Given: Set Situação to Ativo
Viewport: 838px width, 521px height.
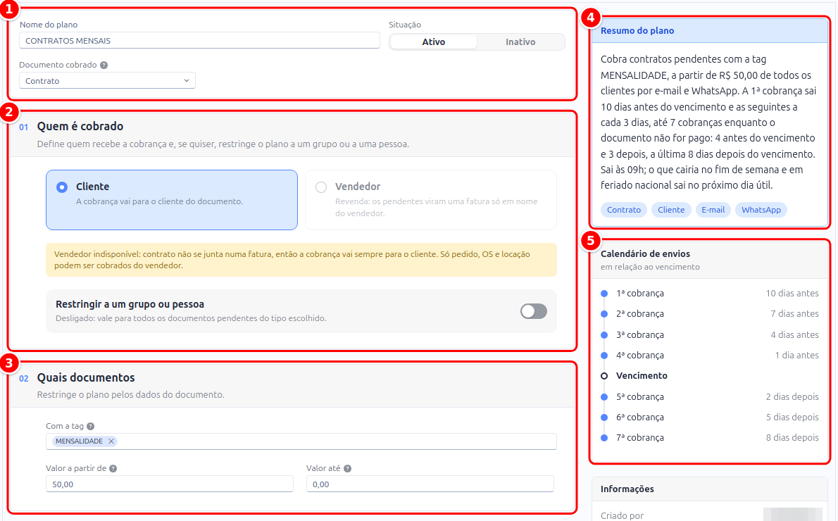Looking at the screenshot, I should (433, 42).
